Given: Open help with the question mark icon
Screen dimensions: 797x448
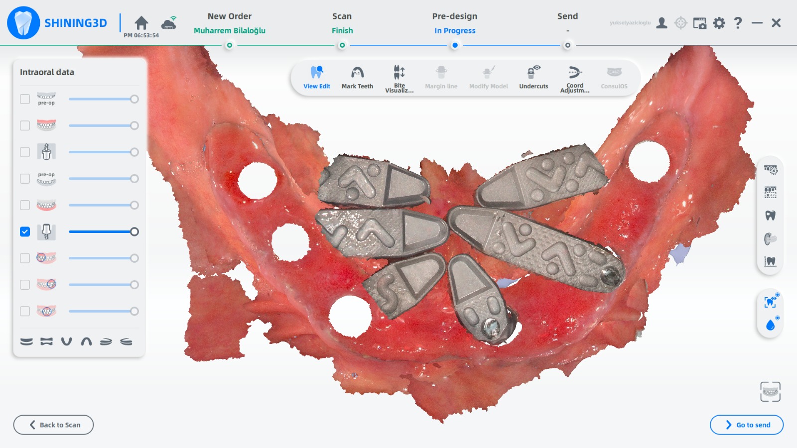Looking at the screenshot, I should [738, 23].
